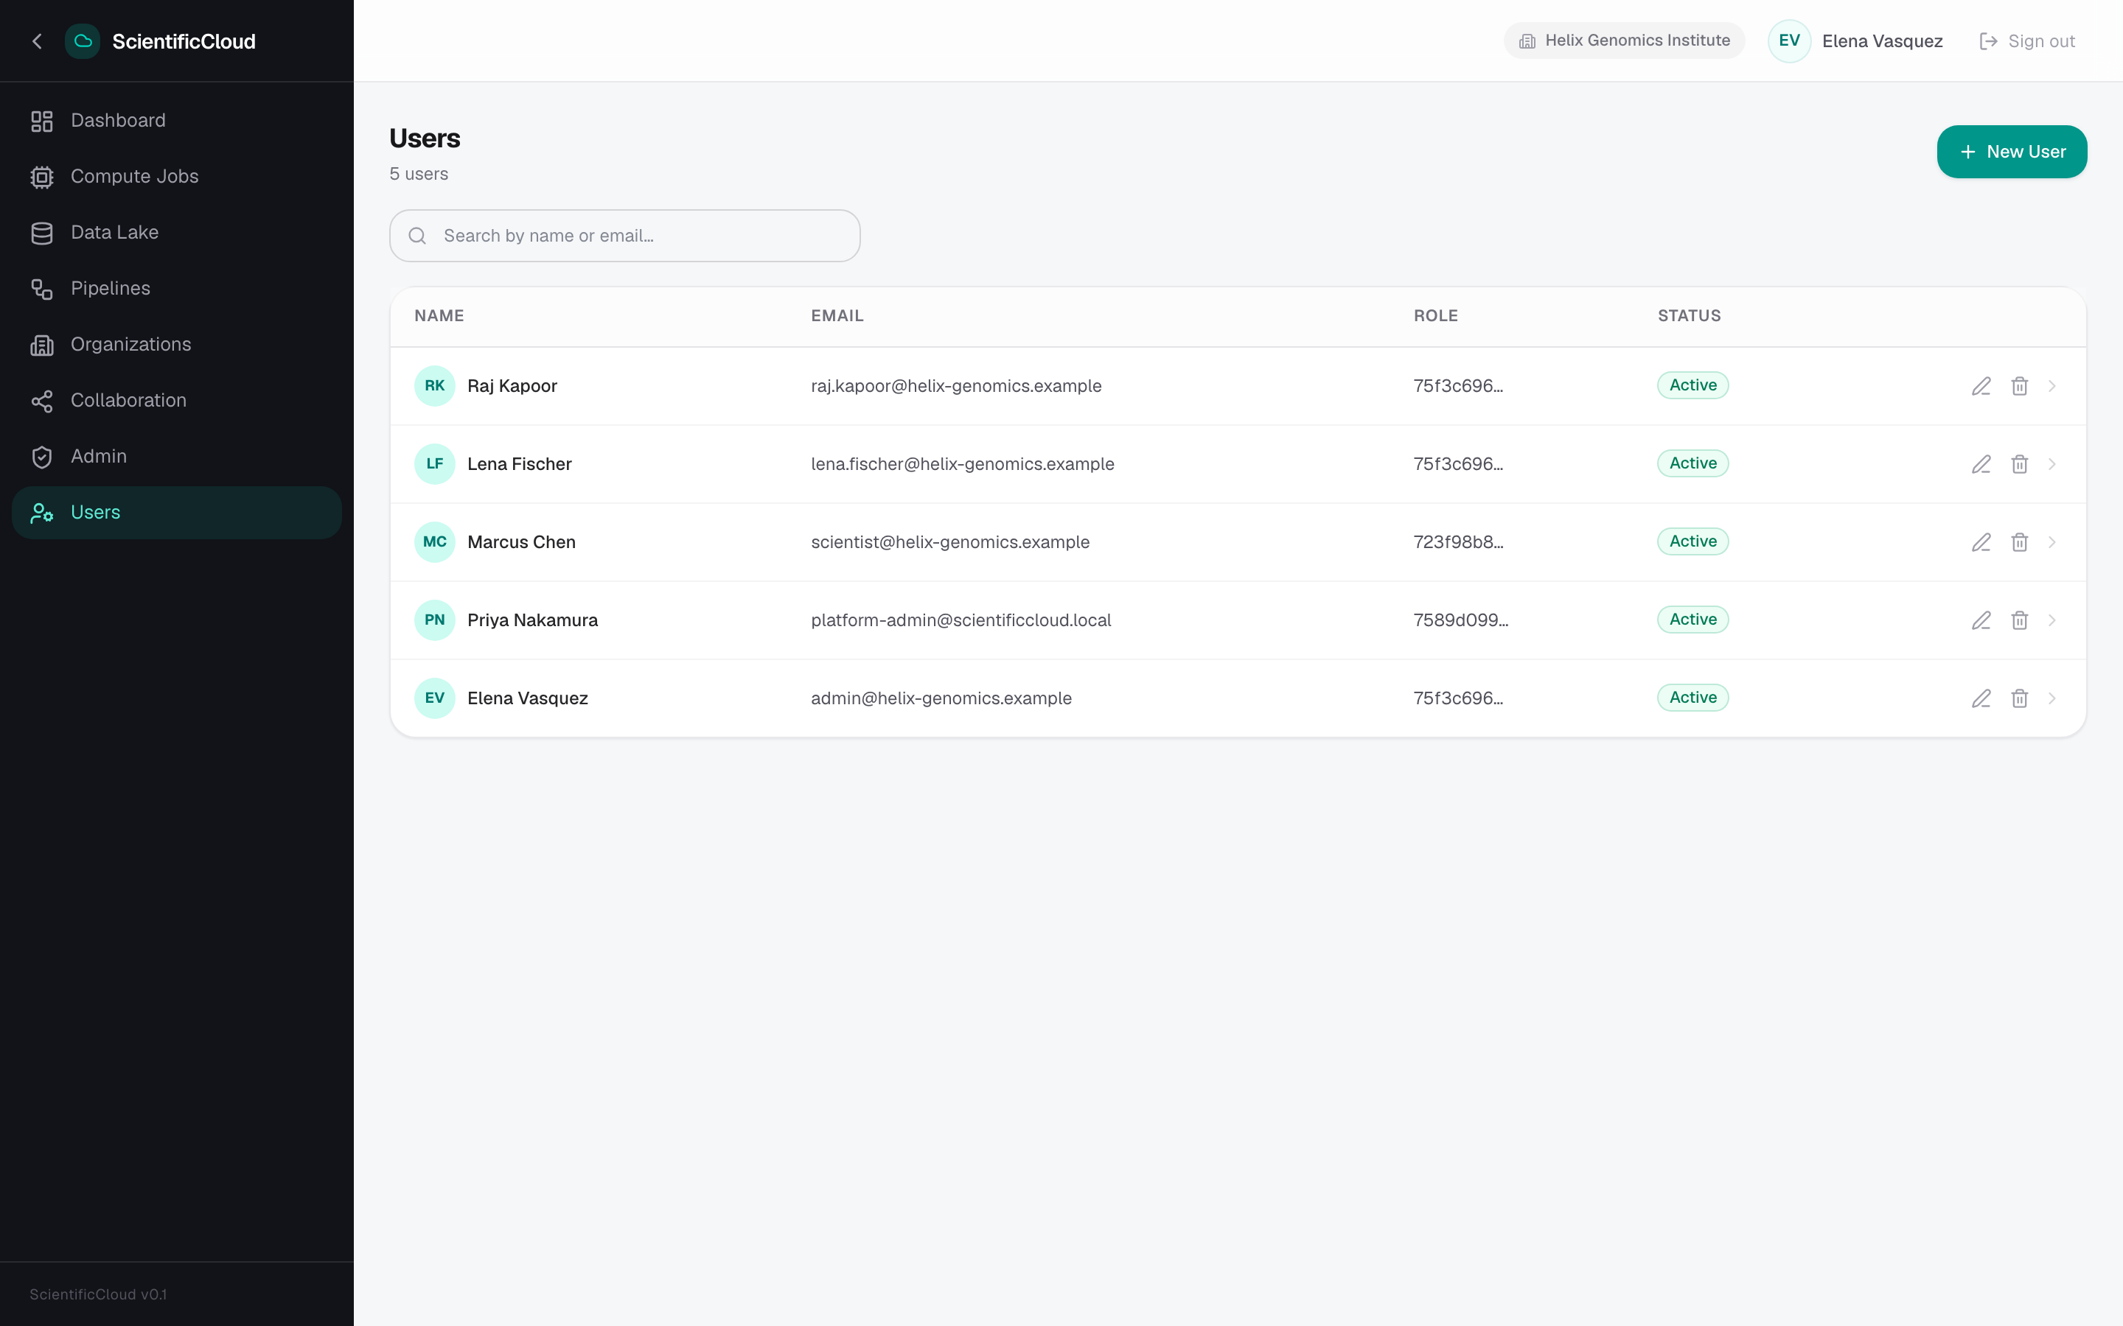Screen dimensions: 2123x1326
Task: Delete Lena Fischer user
Action: [2020, 464]
